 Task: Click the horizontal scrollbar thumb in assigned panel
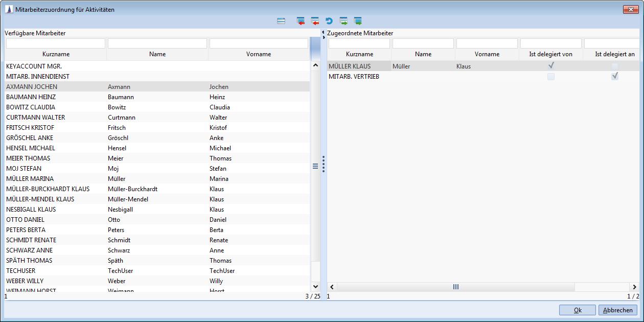(456, 287)
